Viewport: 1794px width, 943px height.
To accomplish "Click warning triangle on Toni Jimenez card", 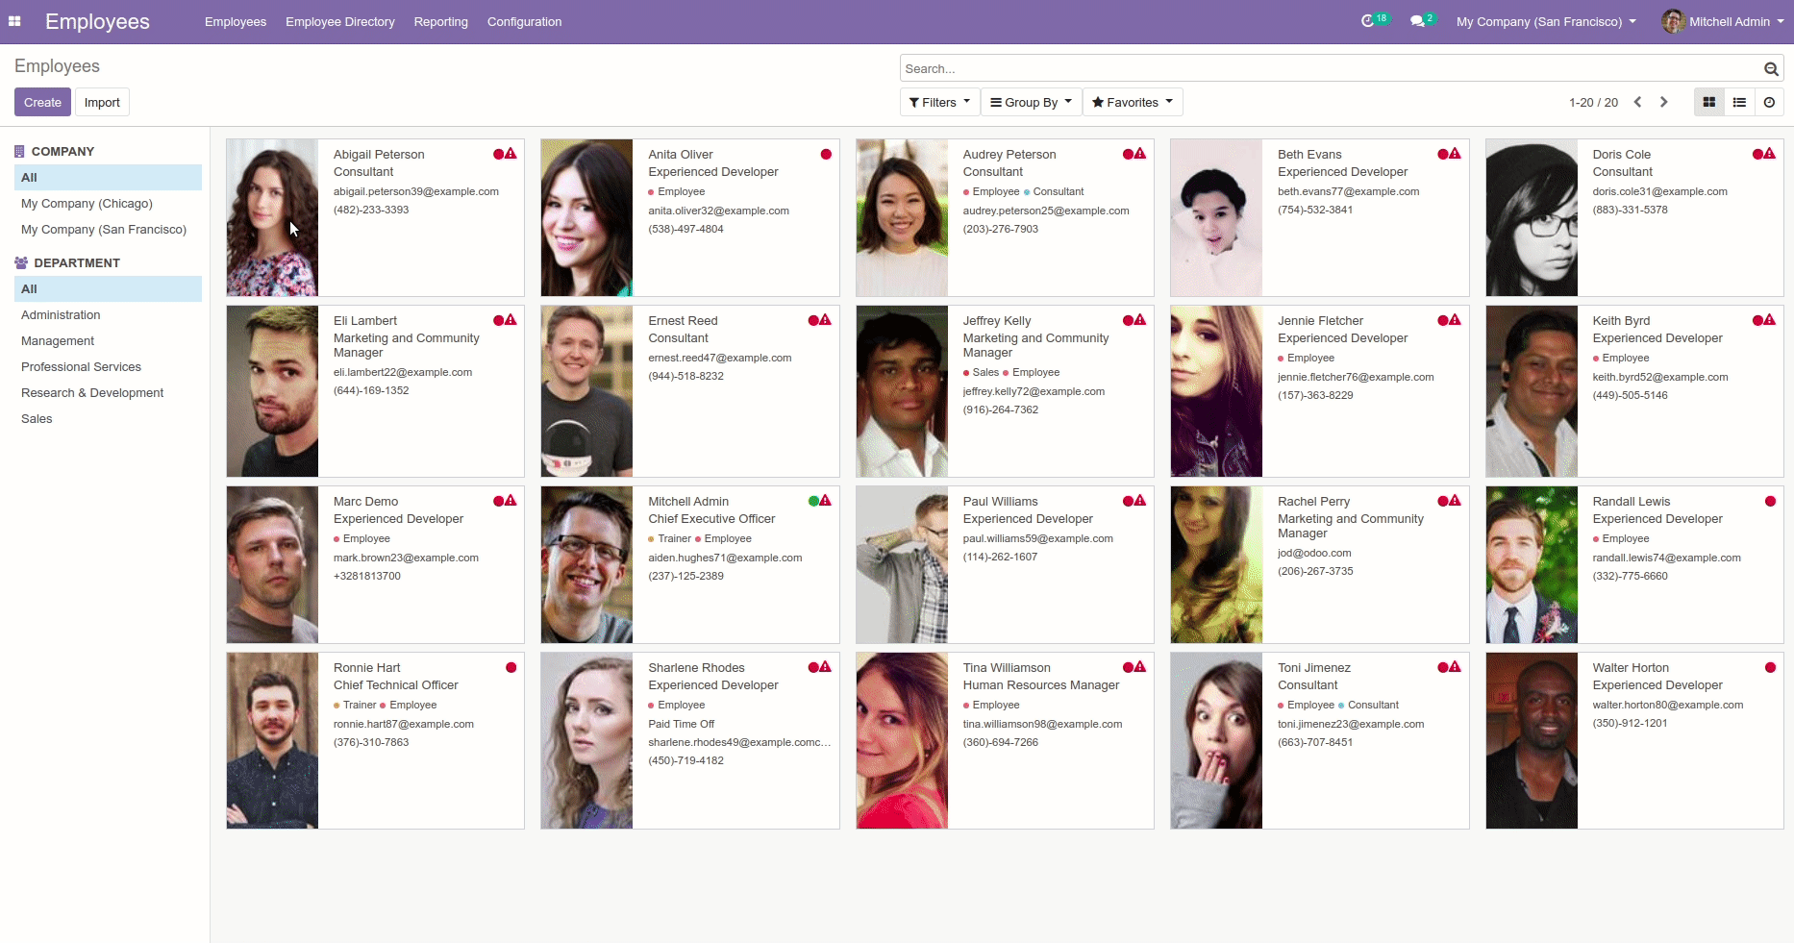I will point(1455,667).
